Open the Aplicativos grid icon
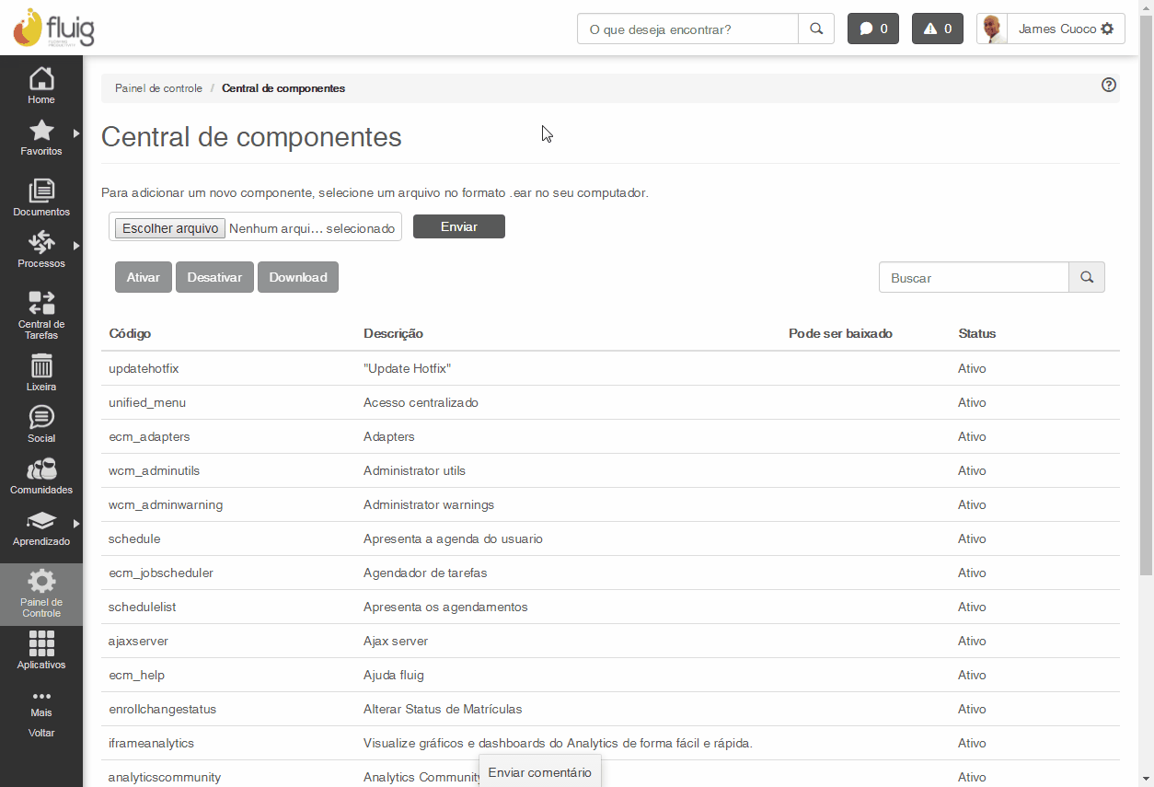The image size is (1154, 787). (41, 643)
